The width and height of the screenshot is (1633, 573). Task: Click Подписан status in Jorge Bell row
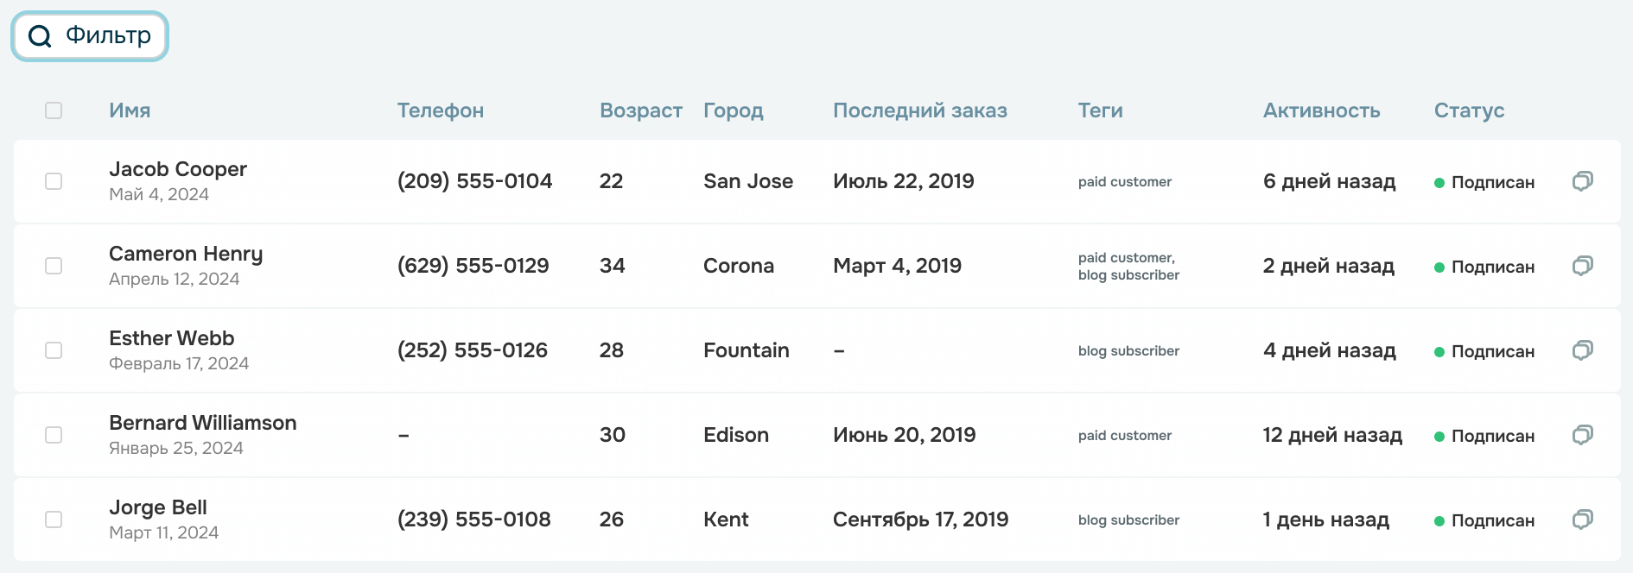1484,520
